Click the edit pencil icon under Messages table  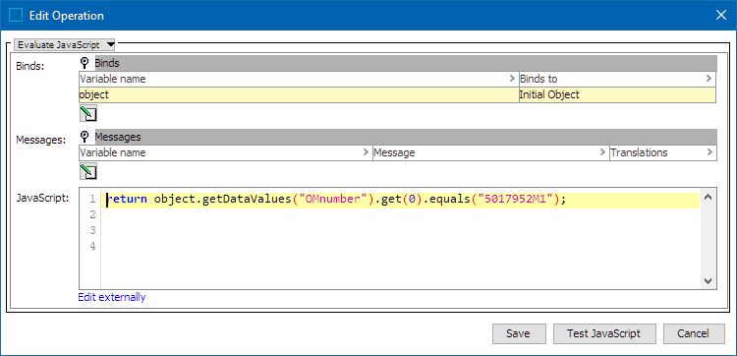click(x=87, y=171)
